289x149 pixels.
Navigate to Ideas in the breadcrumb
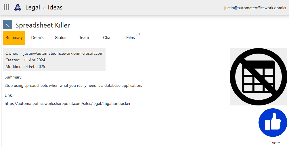click(x=55, y=7)
